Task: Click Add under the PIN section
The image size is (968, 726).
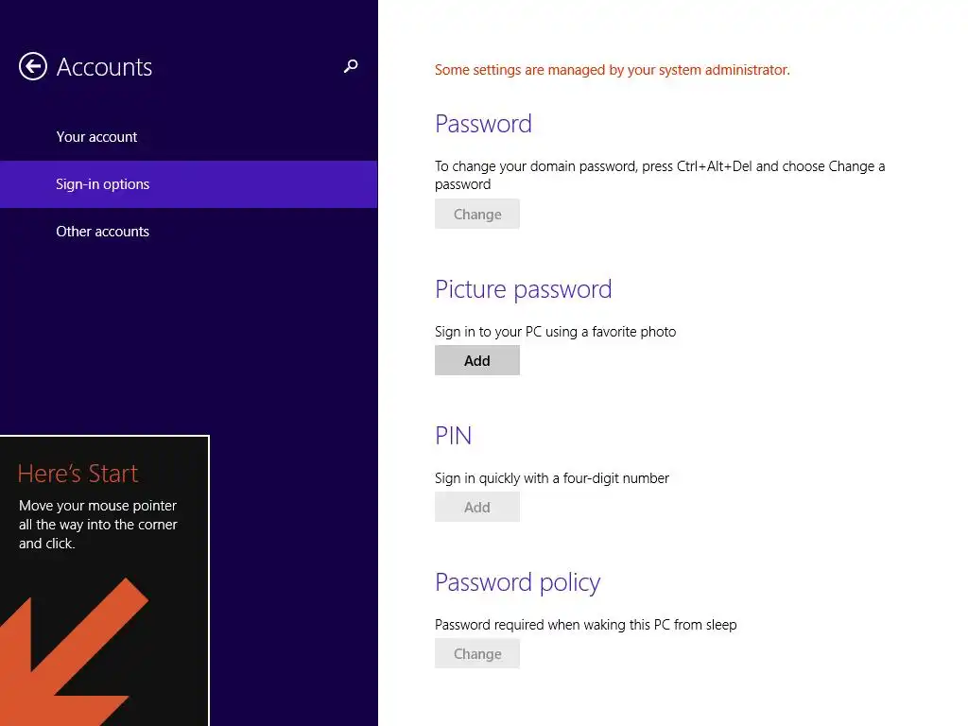Action: click(477, 507)
